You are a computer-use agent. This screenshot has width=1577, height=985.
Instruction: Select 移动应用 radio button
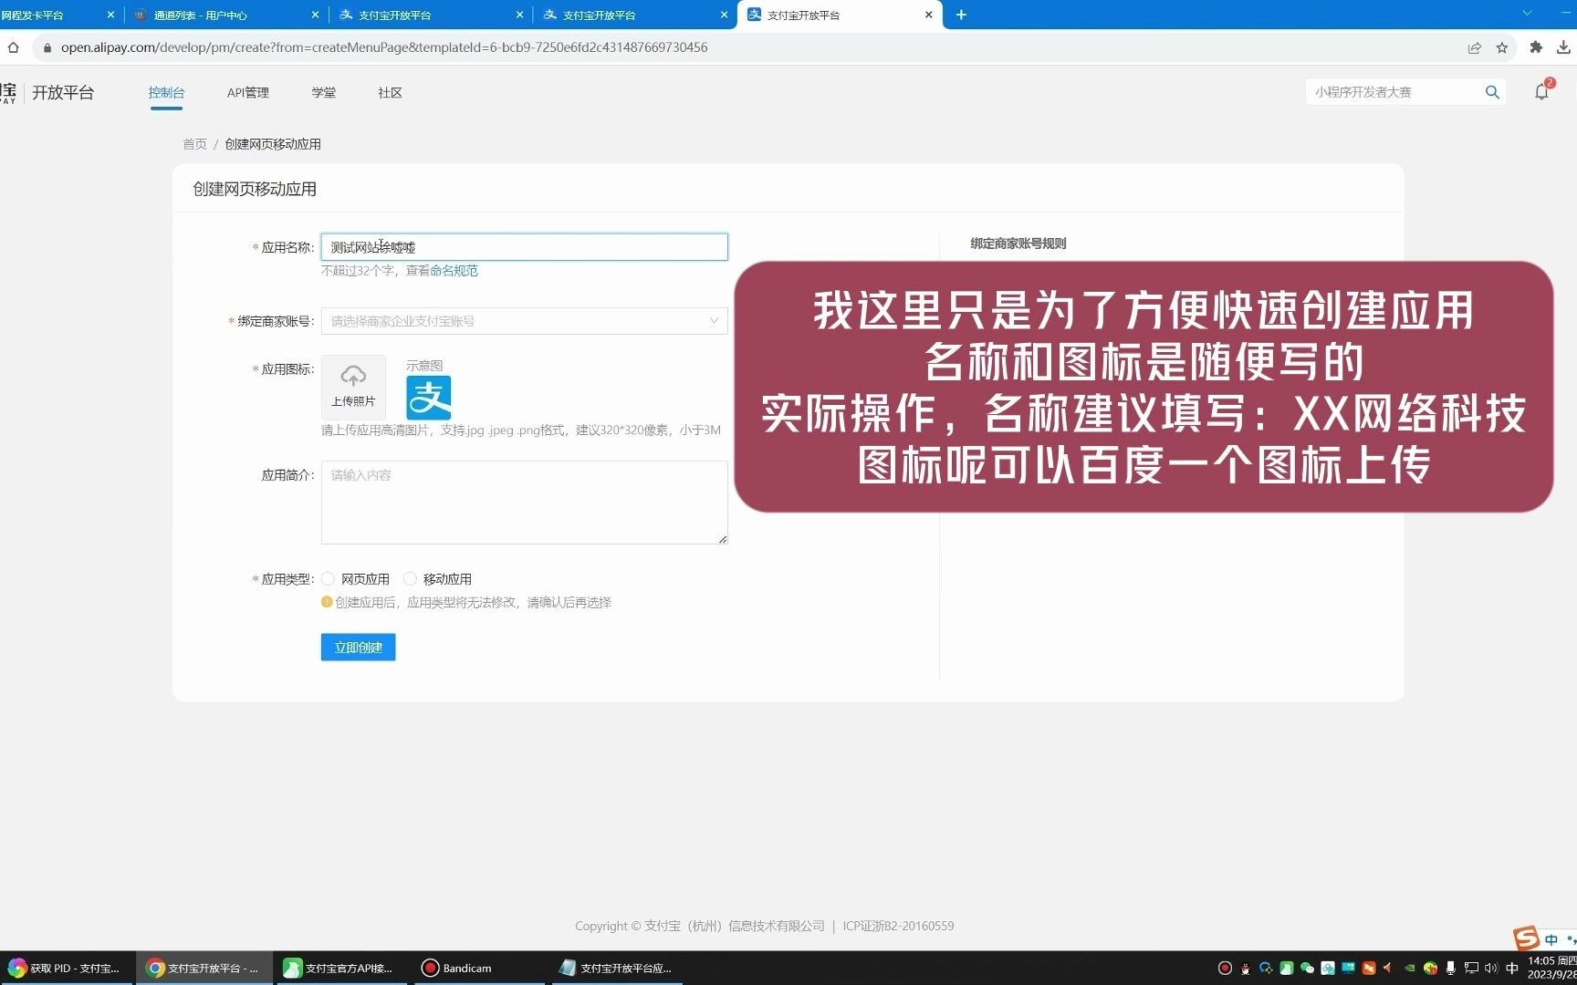(411, 579)
